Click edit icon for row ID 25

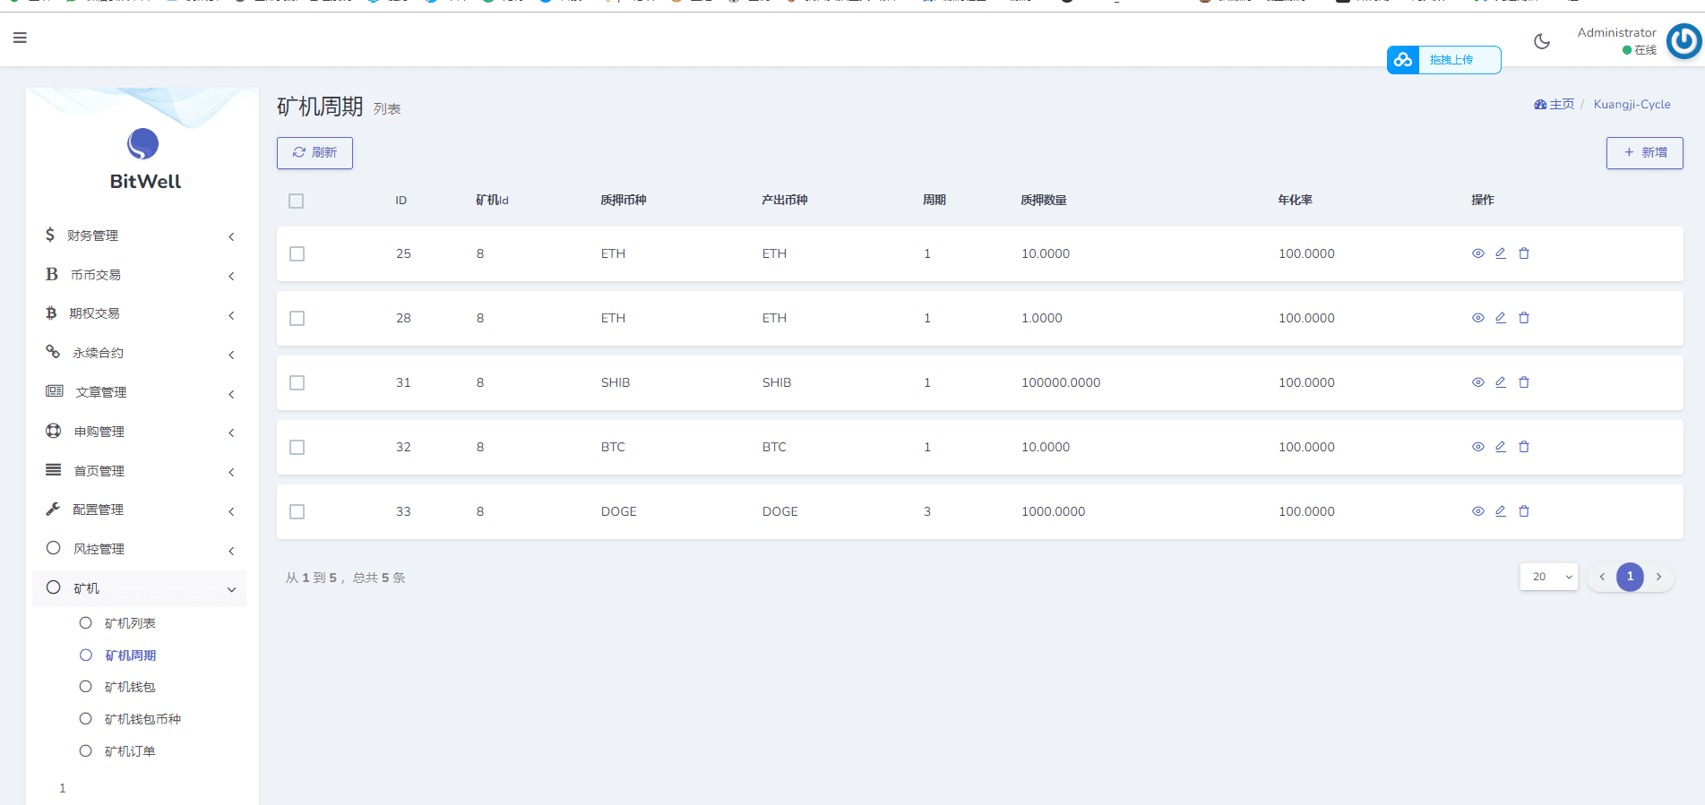pyautogui.click(x=1500, y=253)
